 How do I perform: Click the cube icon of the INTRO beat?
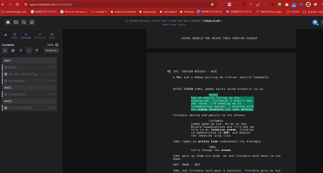click(x=6, y=67)
